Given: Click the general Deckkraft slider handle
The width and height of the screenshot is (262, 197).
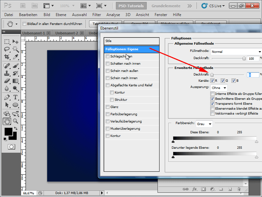Looking at the screenshot, I should 244,58.
